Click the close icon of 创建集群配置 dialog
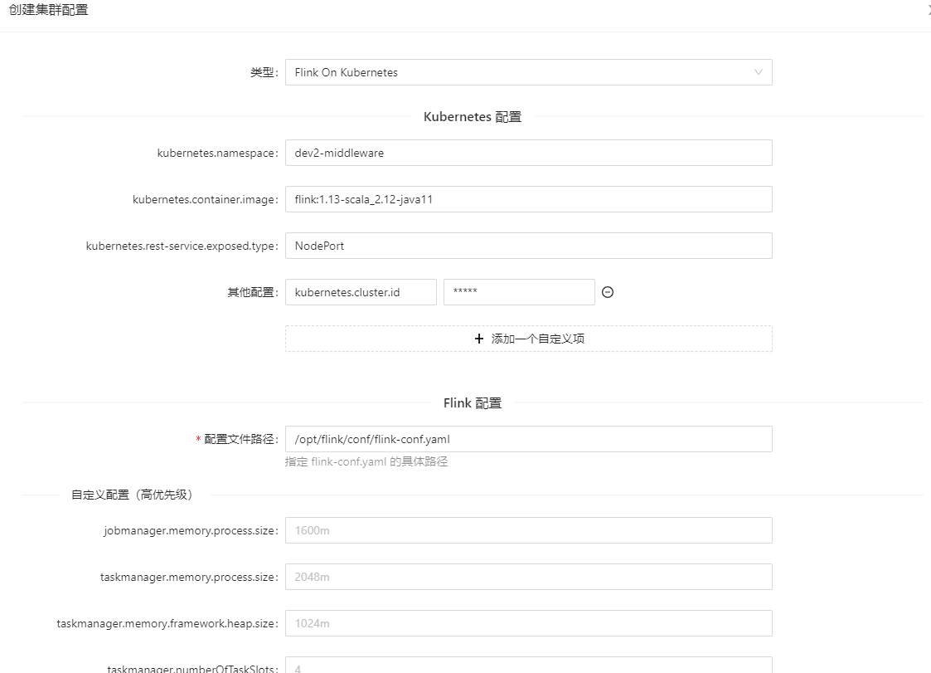Image resolution: width=931 pixels, height=673 pixels. point(928,10)
